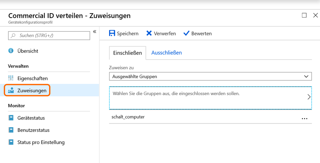Open the Benutzerstatus monitor page
The width and height of the screenshot is (320, 163).
33,130
